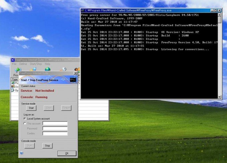
Task: Click the users faces toolbar icon
Action: tap(77, 69)
